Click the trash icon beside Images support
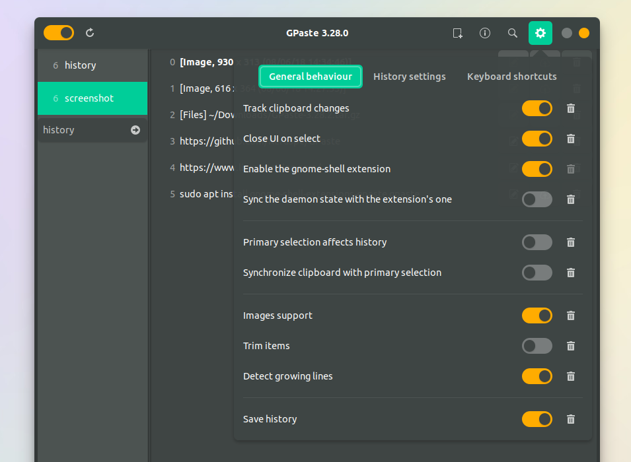Screen dimensions: 631x462 coord(570,315)
